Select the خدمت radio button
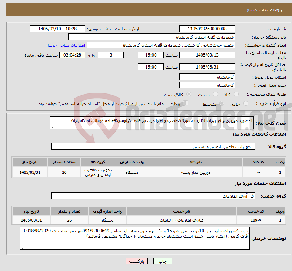Viewport: 292px width, 271px height. pos(215,94)
